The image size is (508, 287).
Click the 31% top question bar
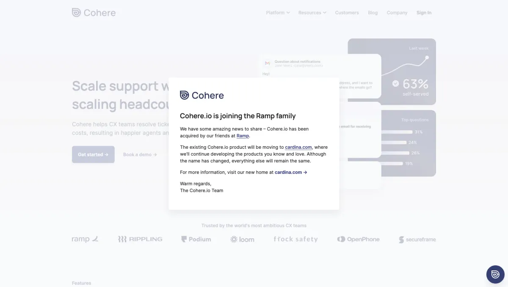pyautogui.click(x=396, y=132)
